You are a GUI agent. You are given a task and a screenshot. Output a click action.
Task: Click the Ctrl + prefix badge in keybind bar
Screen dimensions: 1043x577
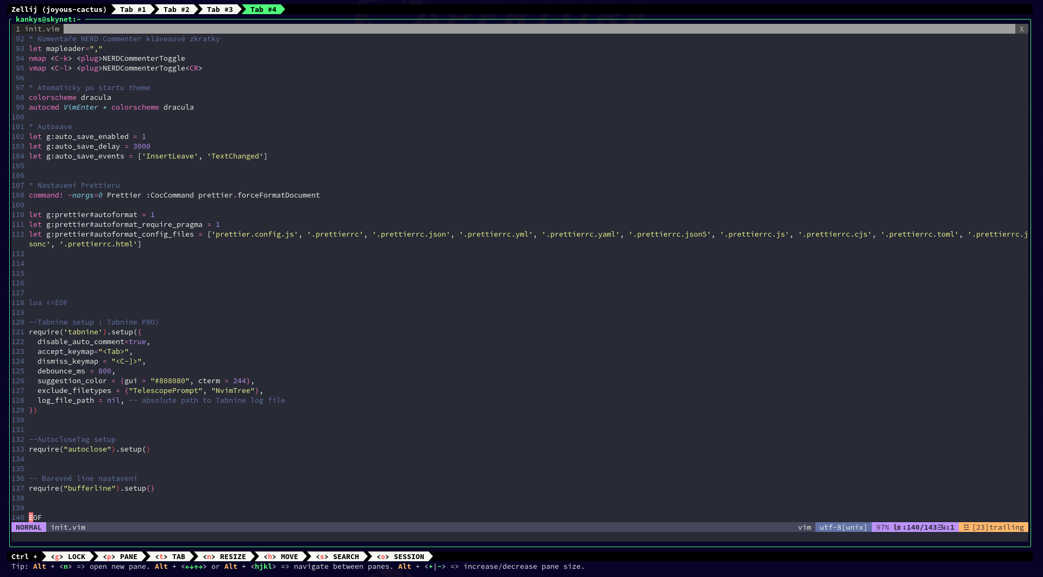point(23,556)
